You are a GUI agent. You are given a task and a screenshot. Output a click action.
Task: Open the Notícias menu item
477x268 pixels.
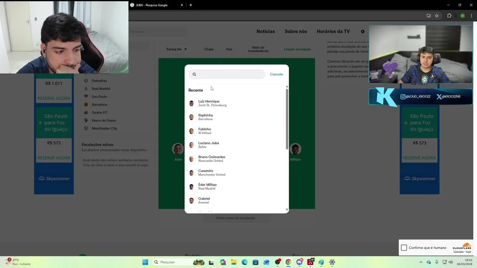pos(266,32)
